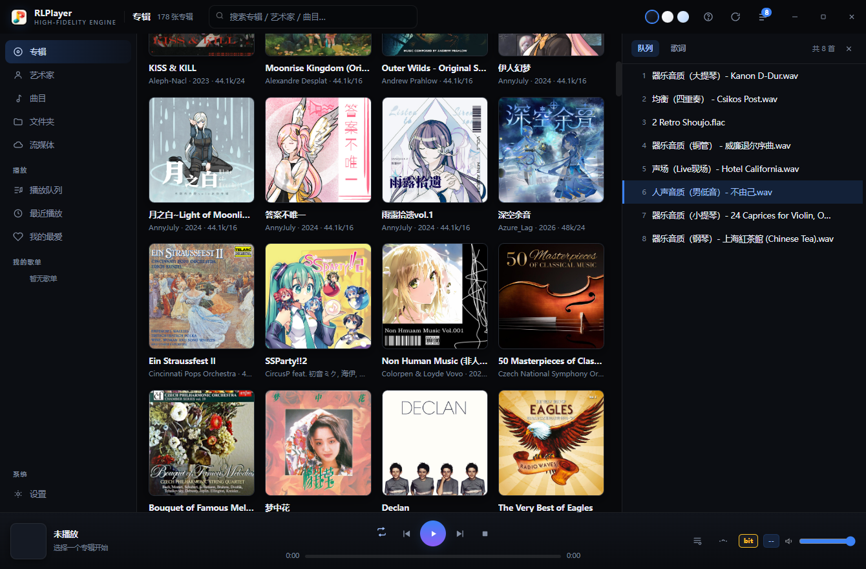Select queue item Kanon D-Dur.wav
This screenshot has height=569, width=866.
743,76
